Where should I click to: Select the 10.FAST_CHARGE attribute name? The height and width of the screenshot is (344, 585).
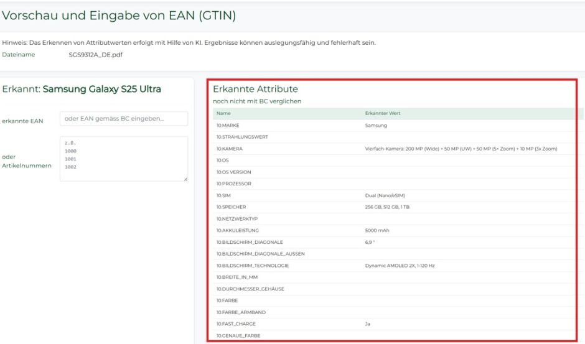236,324
